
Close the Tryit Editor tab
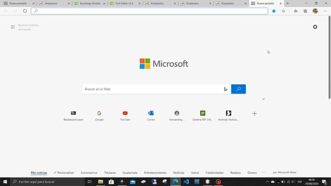[139, 4]
